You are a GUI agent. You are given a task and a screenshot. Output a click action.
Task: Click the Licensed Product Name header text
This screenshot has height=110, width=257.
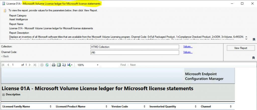click(x=71, y=107)
